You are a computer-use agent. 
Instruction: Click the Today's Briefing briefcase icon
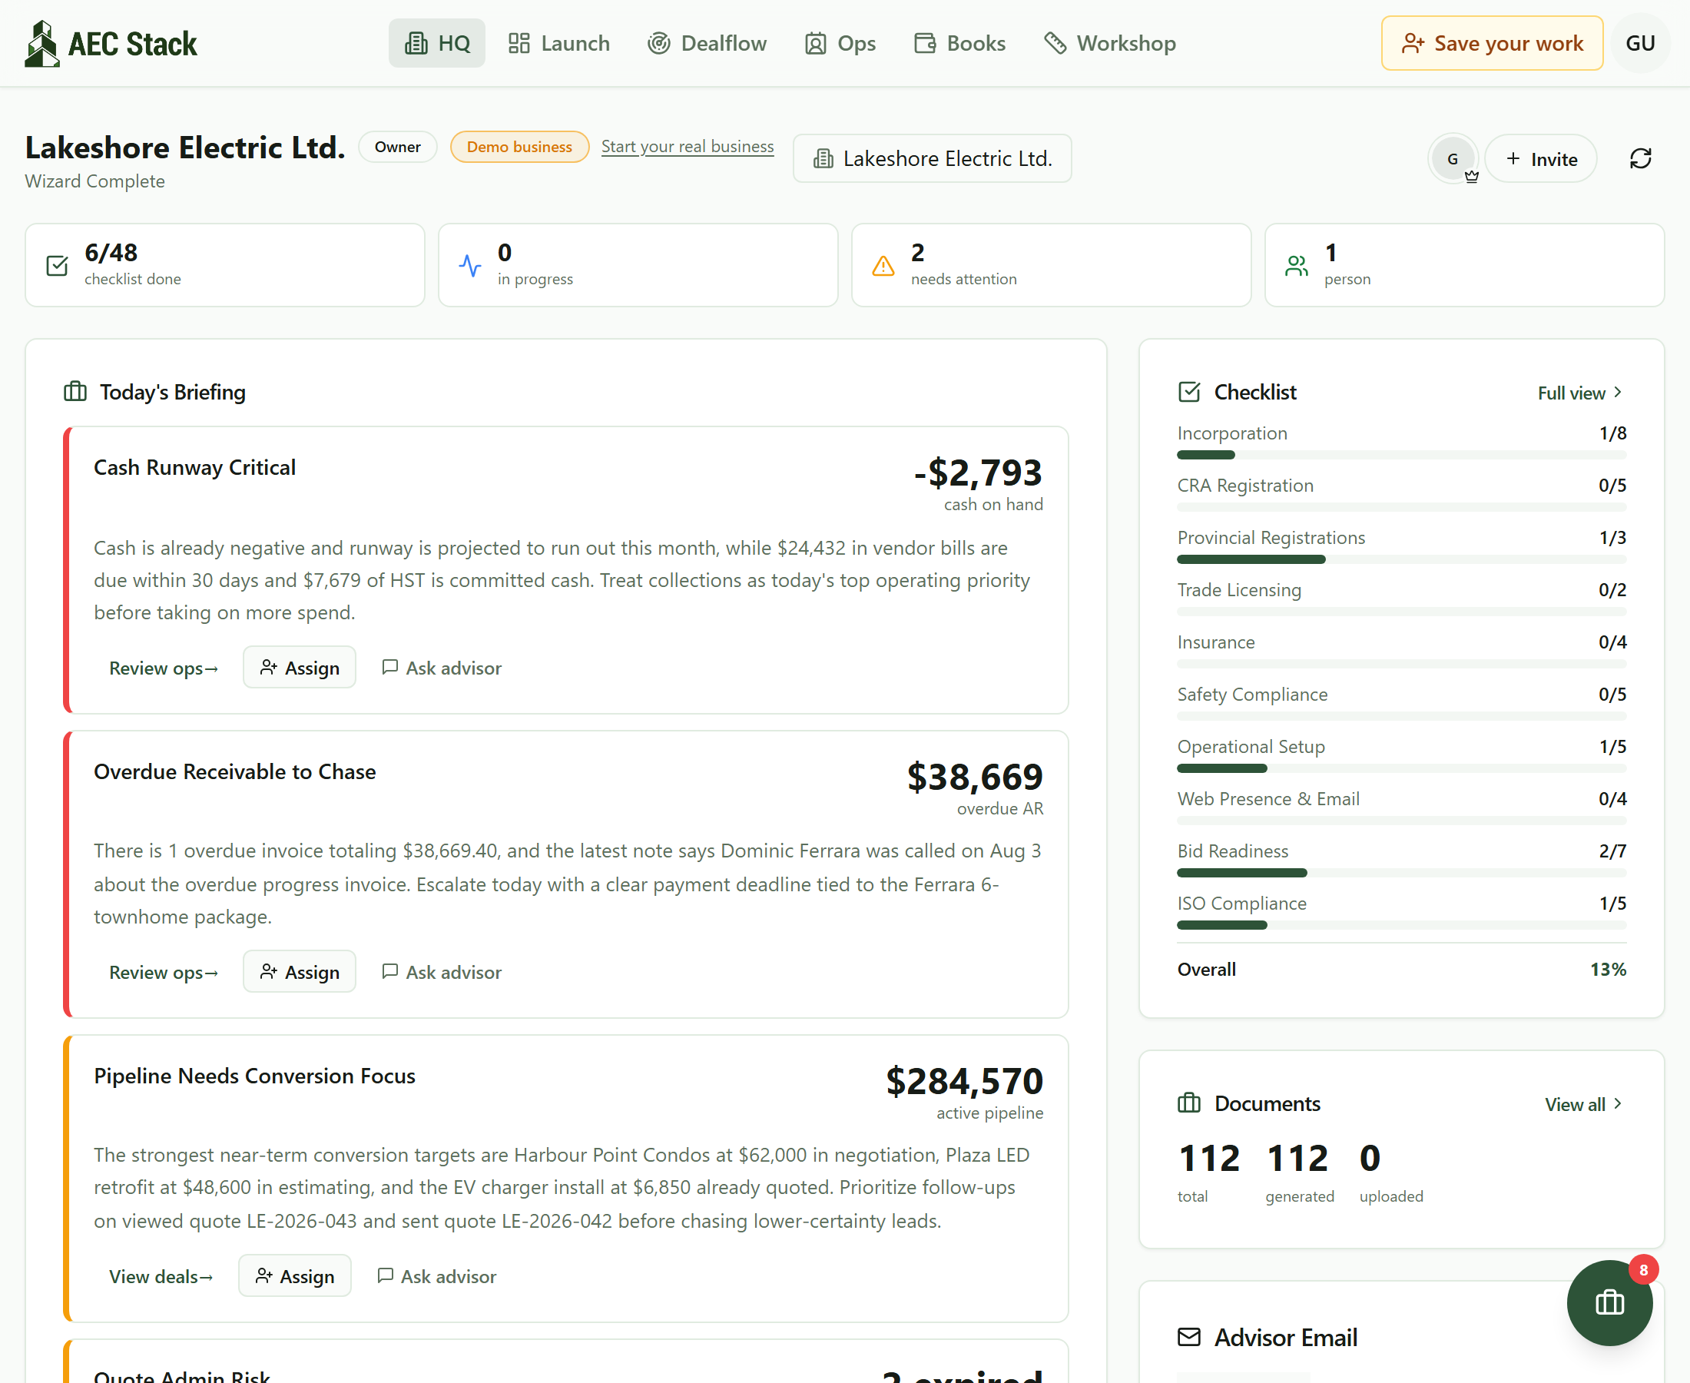click(x=75, y=391)
